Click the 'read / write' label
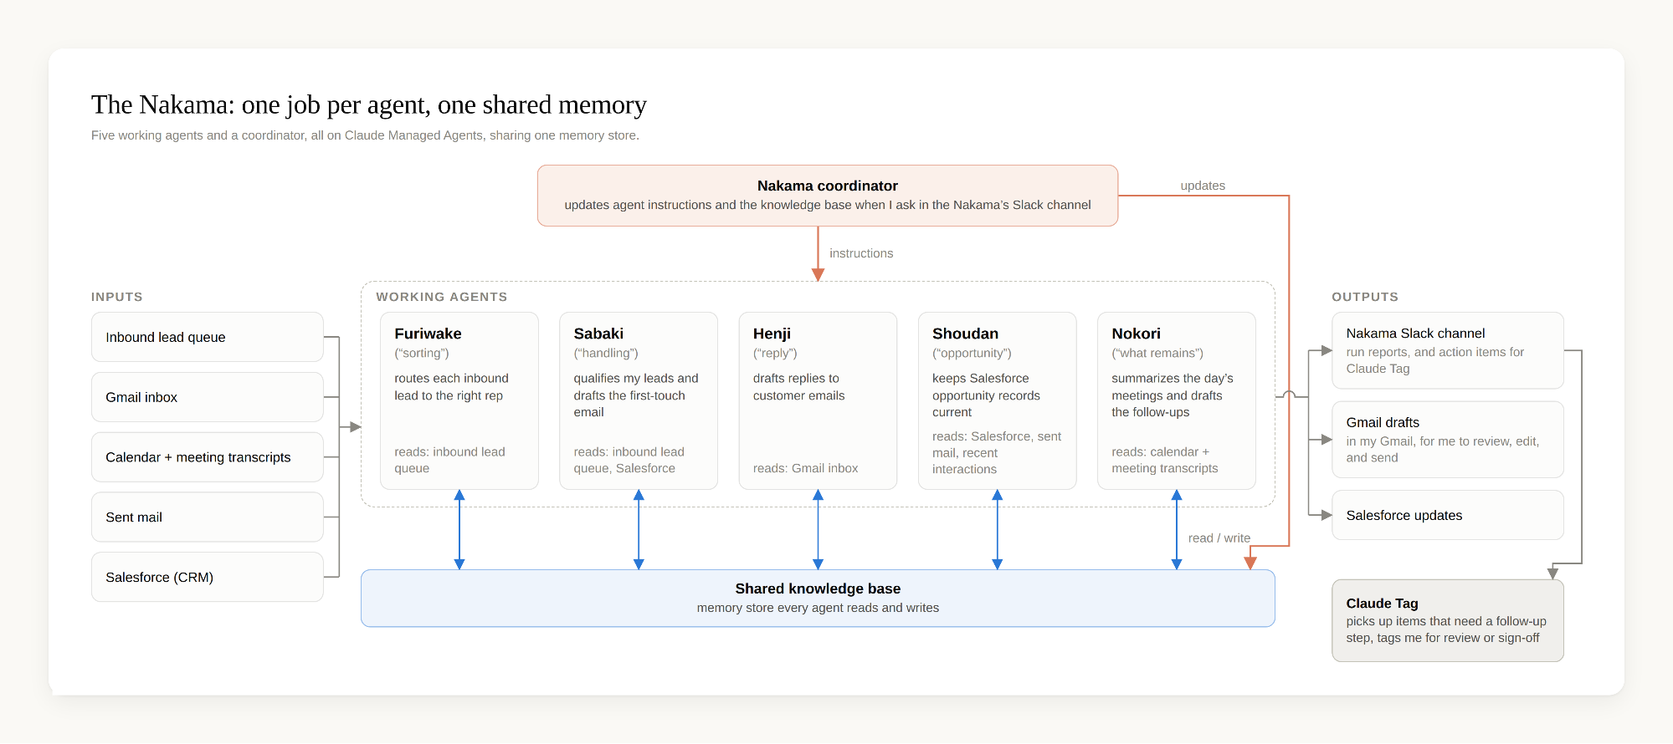Image resolution: width=1673 pixels, height=744 pixels. [1219, 538]
